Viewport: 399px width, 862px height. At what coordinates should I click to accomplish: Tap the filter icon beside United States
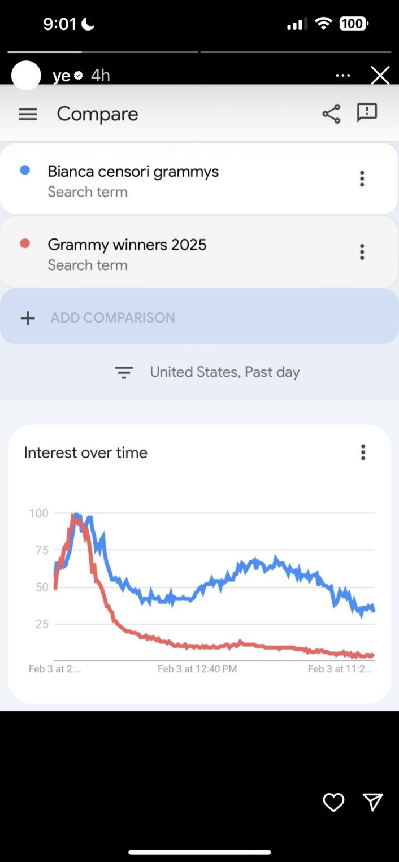(x=124, y=372)
